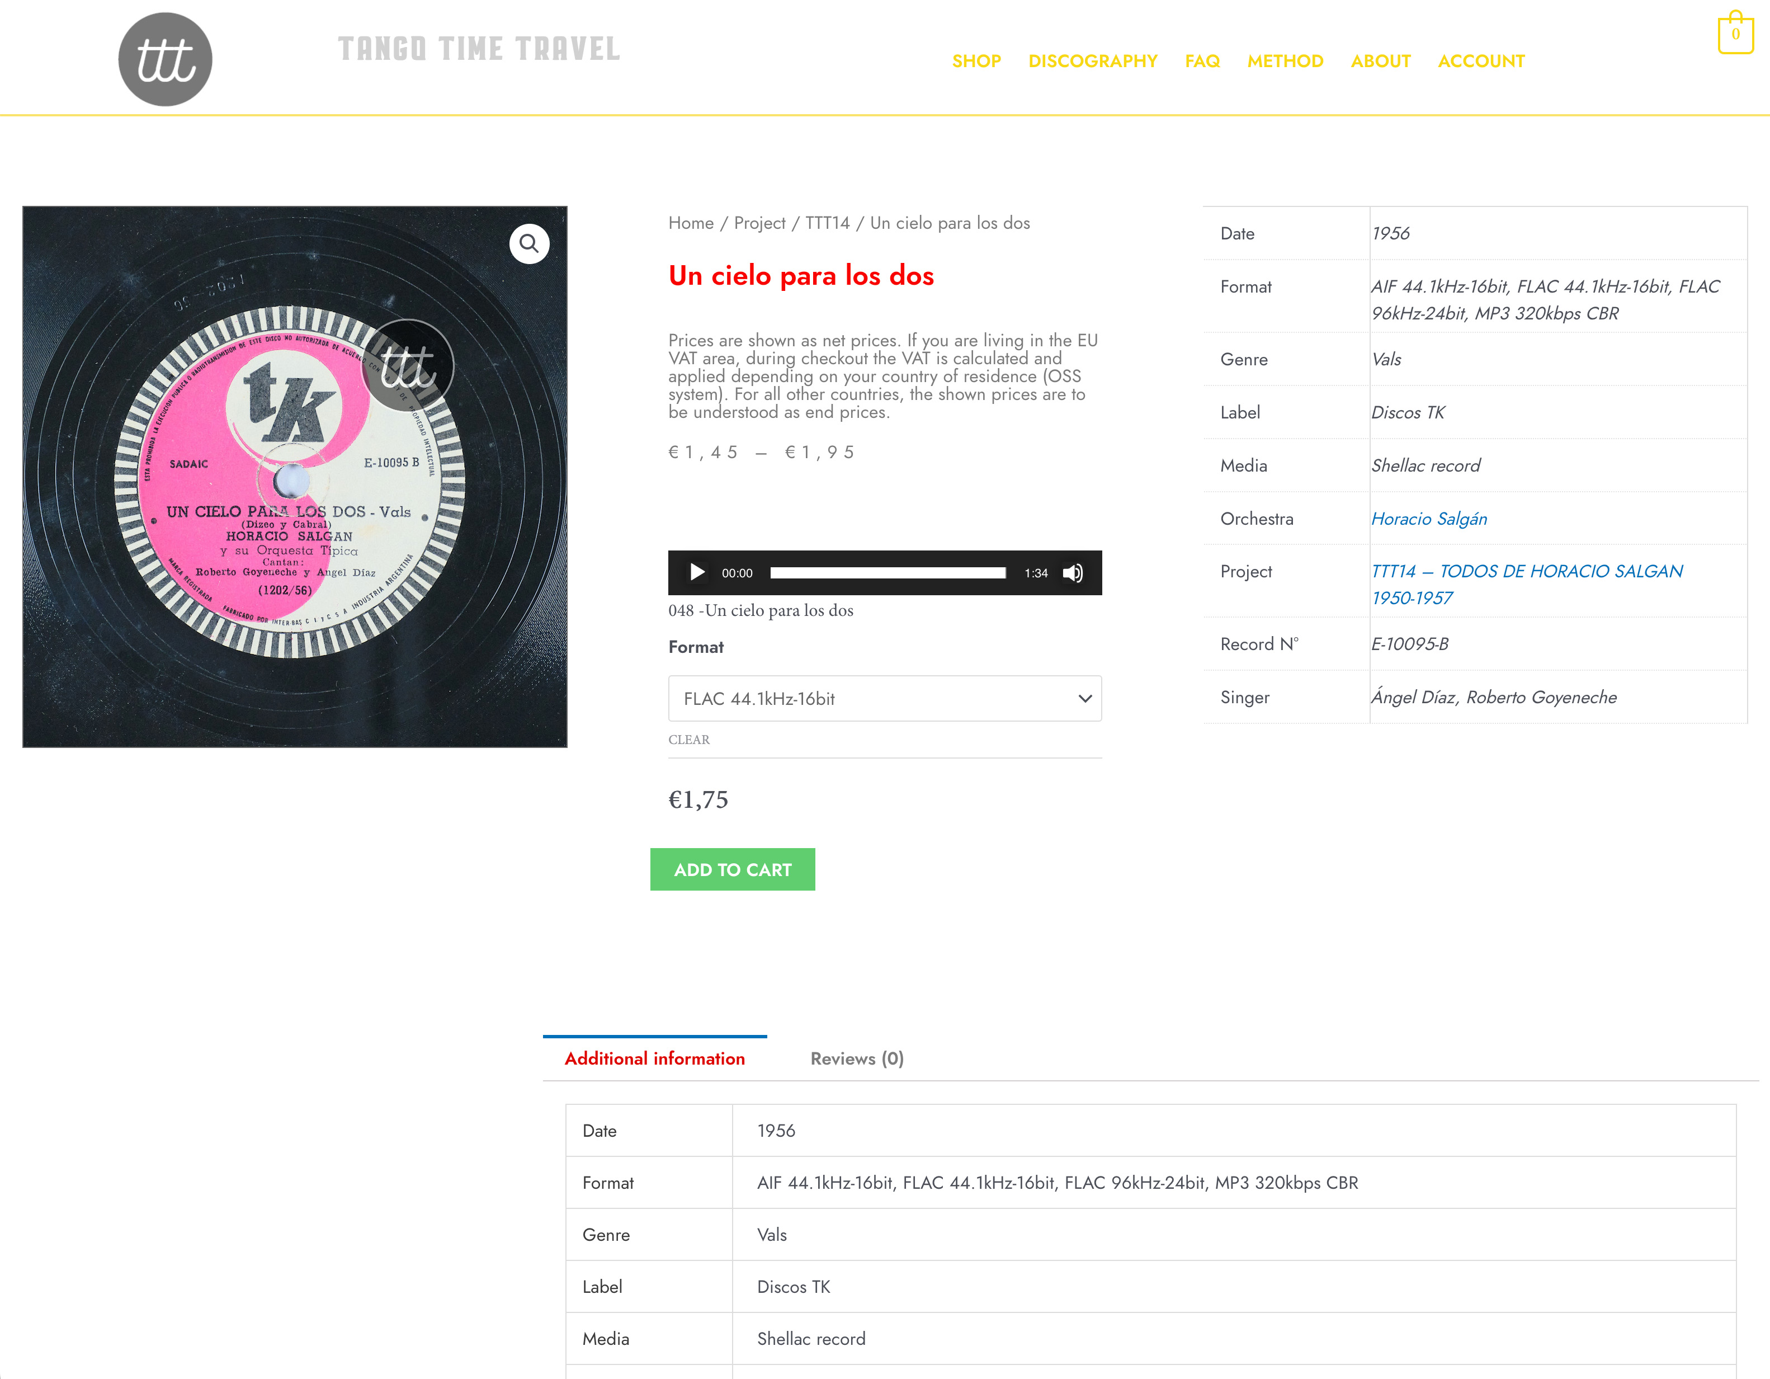Click 'Shellac record' in the upper details table

pos(1426,465)
